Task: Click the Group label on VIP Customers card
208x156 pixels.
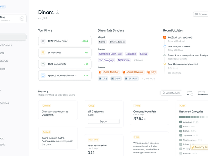Action: 91,106
